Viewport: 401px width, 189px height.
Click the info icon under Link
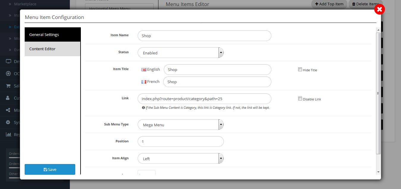pyautogui.click(x=144, y=108)
